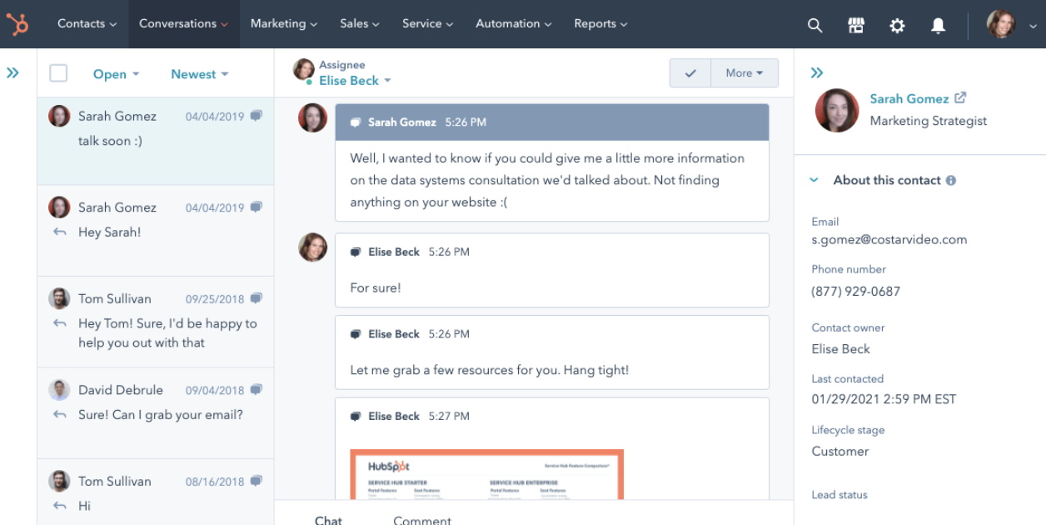Click the phone number (877) 929-0687

856,292
